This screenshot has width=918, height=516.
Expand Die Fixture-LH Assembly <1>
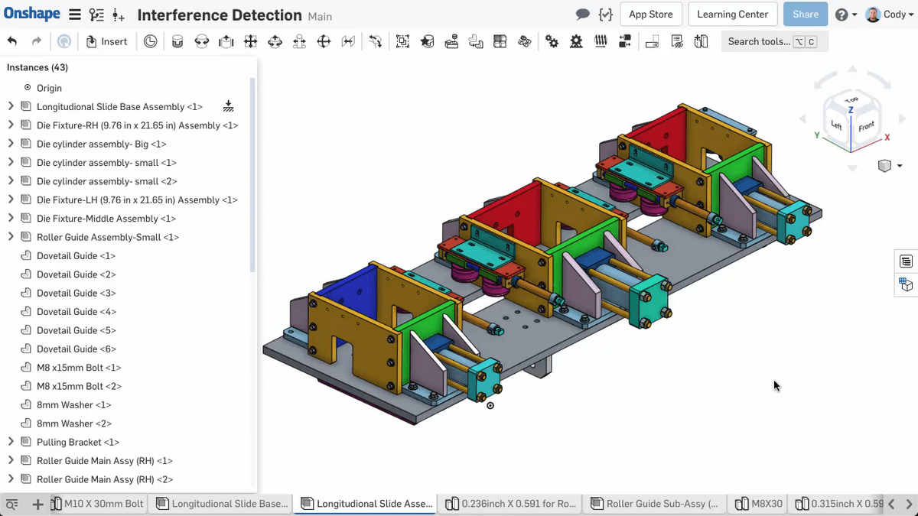click(x=11, y=200)
